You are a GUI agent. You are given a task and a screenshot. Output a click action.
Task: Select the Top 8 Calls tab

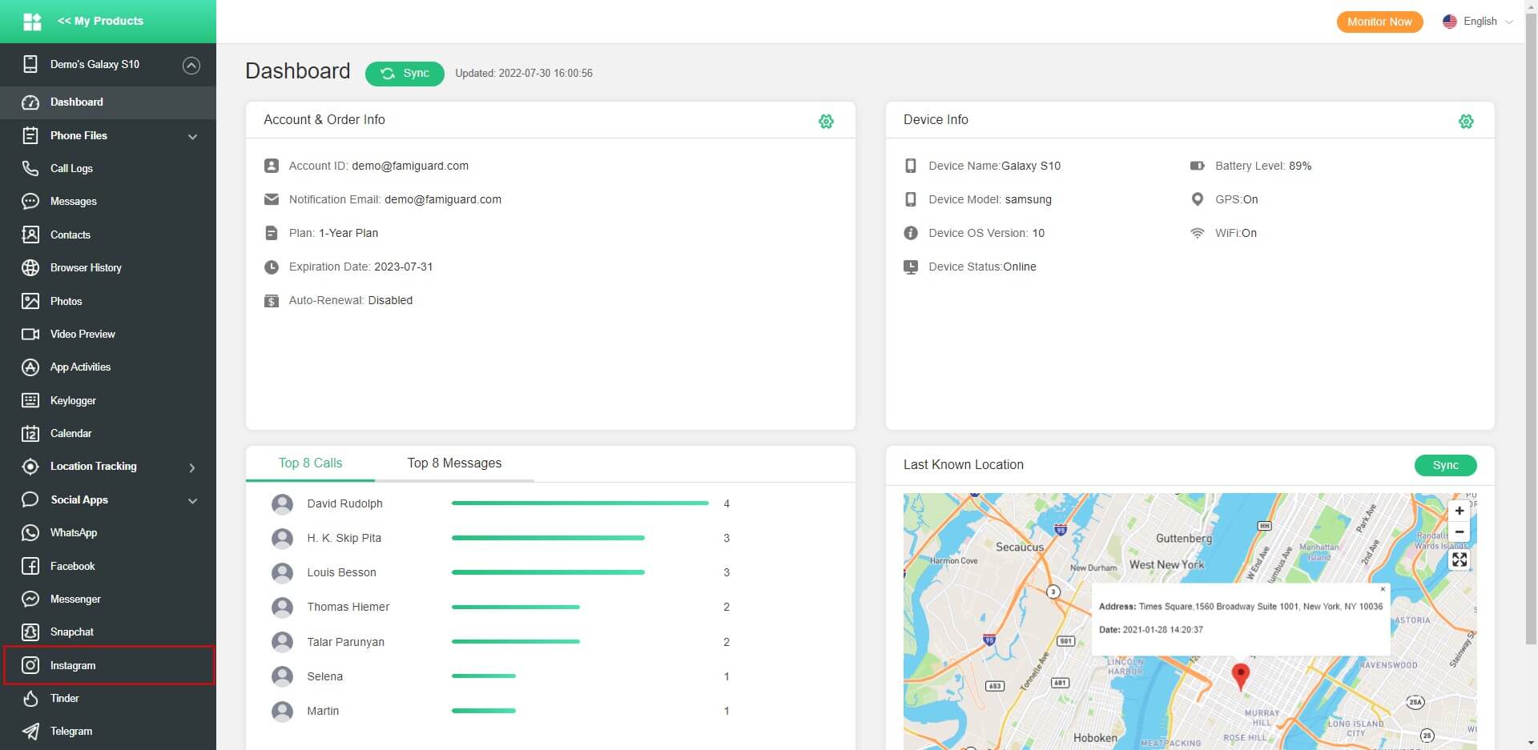[x=310, y=463]
